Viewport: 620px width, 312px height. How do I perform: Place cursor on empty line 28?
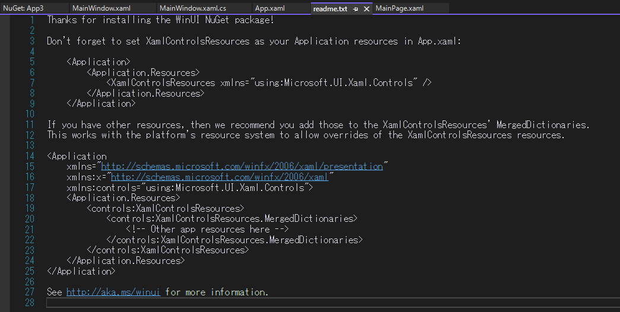coord(333,303)
